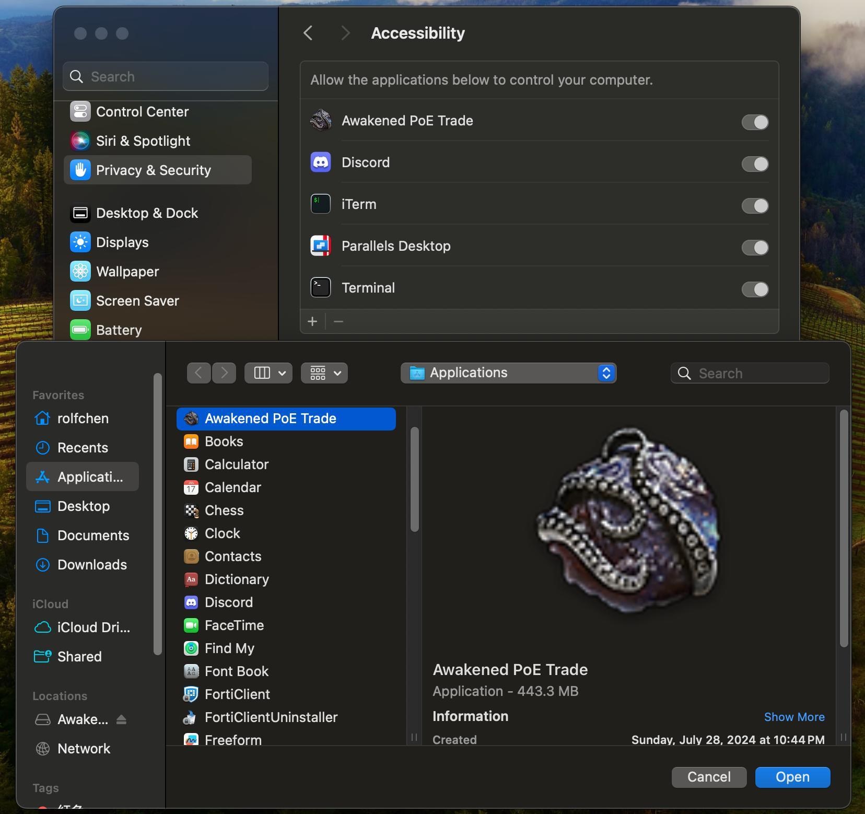This screenshot has width=865, height=814.
Task: Click the eject icon beside Awake volume
Action: pos(121,719)
